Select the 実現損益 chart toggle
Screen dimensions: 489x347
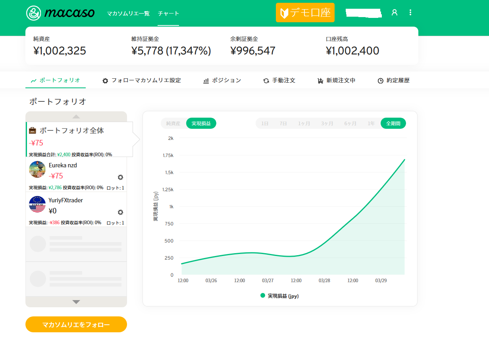pos(201,124)
